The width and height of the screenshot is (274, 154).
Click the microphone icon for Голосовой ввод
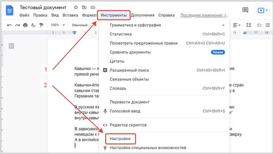[105, 111]
